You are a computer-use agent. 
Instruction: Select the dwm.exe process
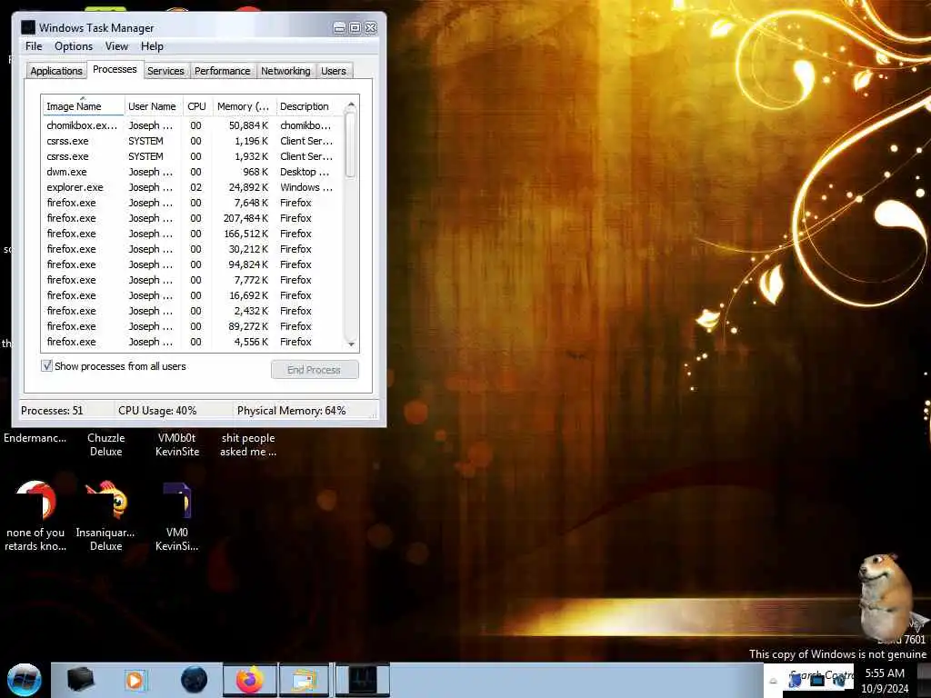[192, 172]
